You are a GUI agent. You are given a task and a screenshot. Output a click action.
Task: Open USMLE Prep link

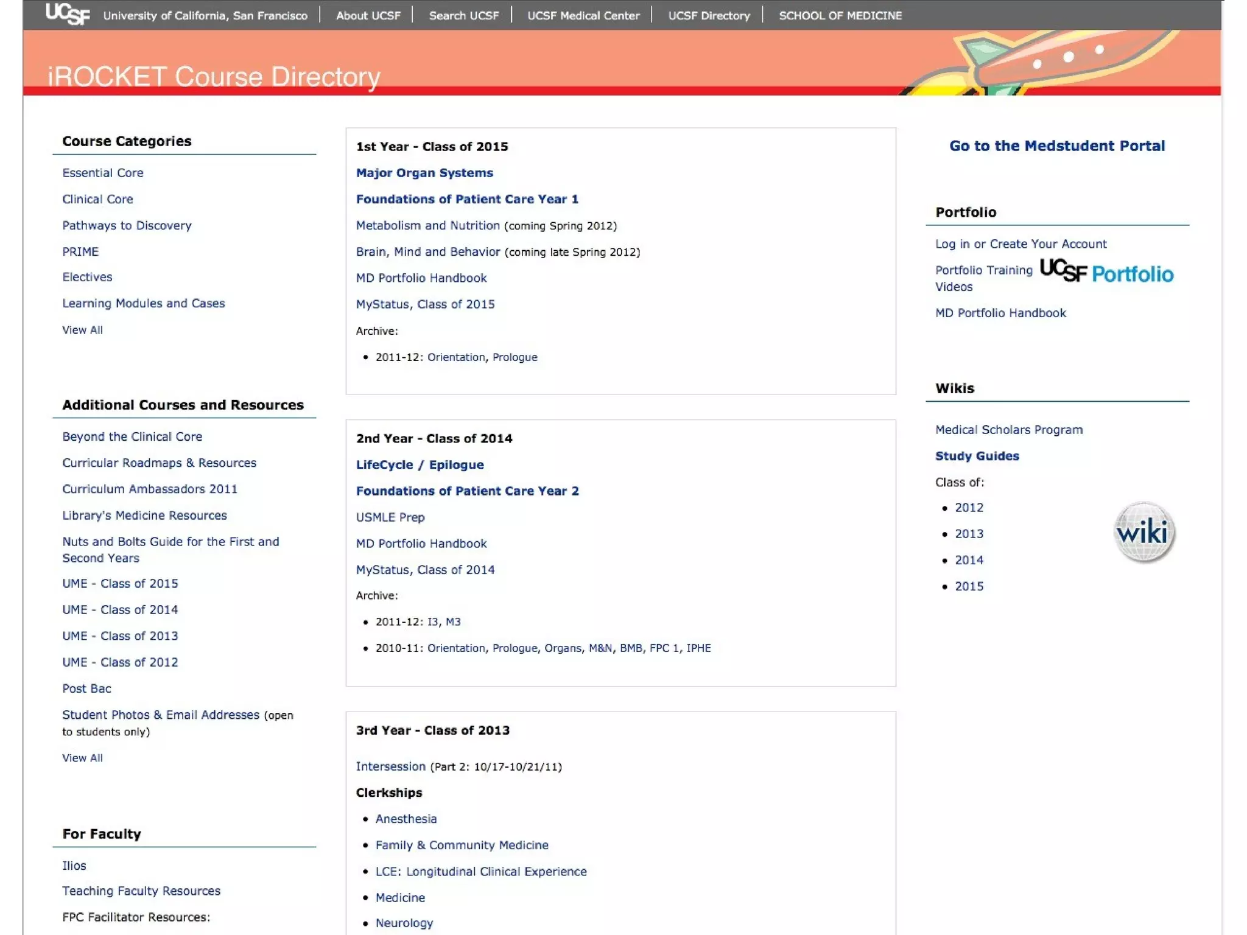390,517
